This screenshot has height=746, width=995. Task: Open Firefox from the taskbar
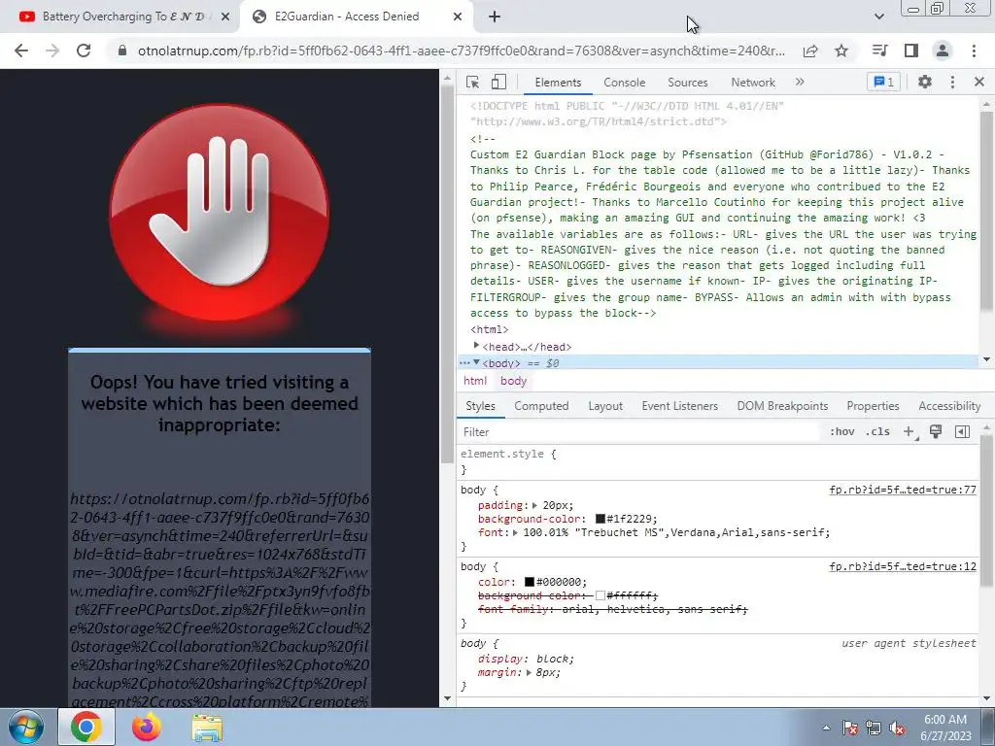pos(147,727)
